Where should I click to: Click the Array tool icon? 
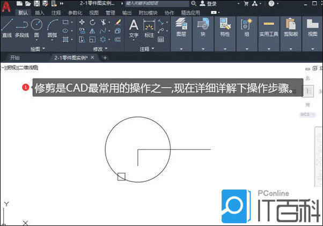[103, 39]
